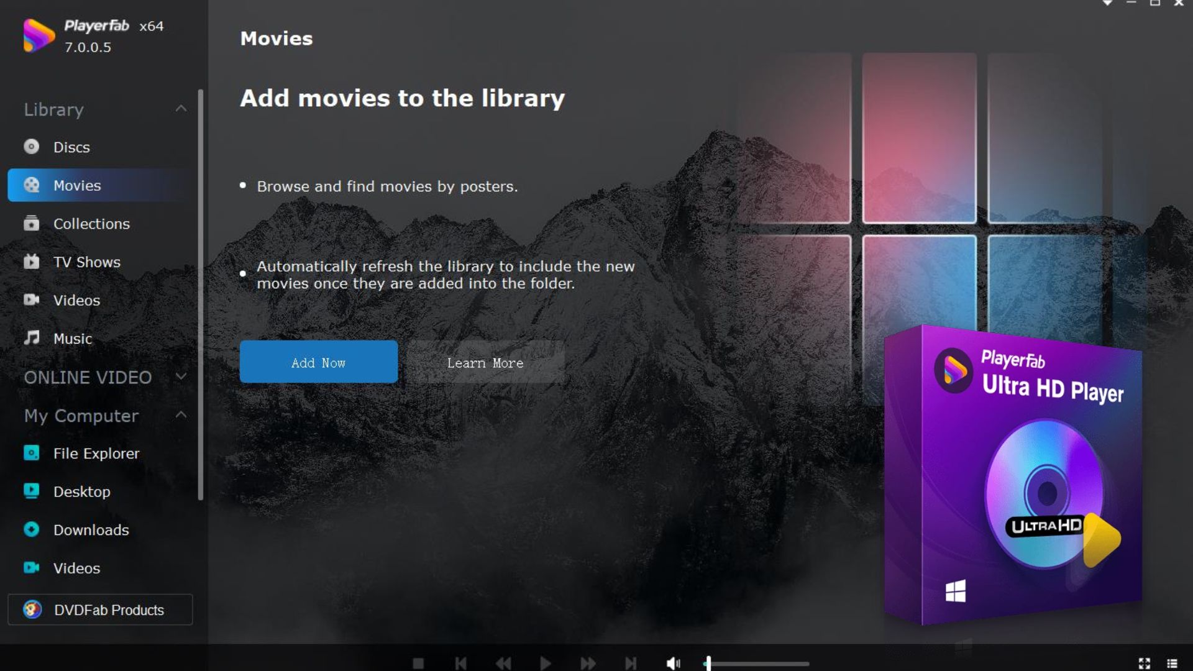Open the playlist panel icon

coord(1172,664)
